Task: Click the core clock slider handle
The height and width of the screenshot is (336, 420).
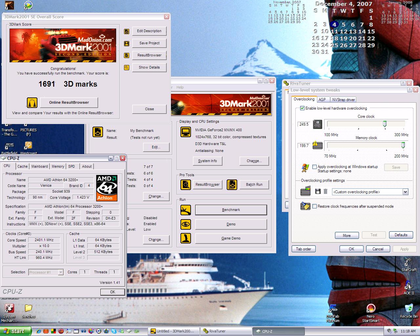Action: tap(385, 124)
